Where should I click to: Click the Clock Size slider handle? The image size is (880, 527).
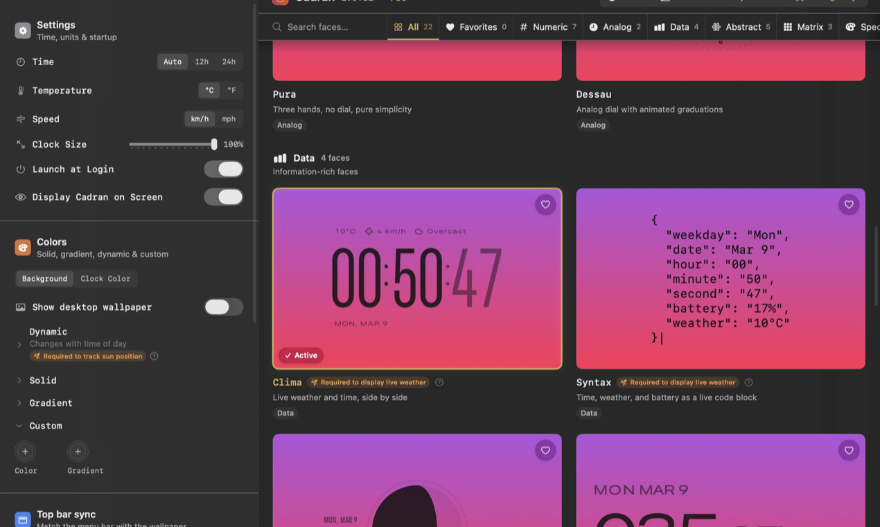[214, 144]
